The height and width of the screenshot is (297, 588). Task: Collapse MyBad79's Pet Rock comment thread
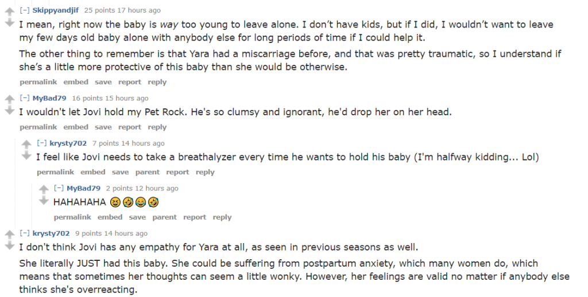click(x=25, y=98)
